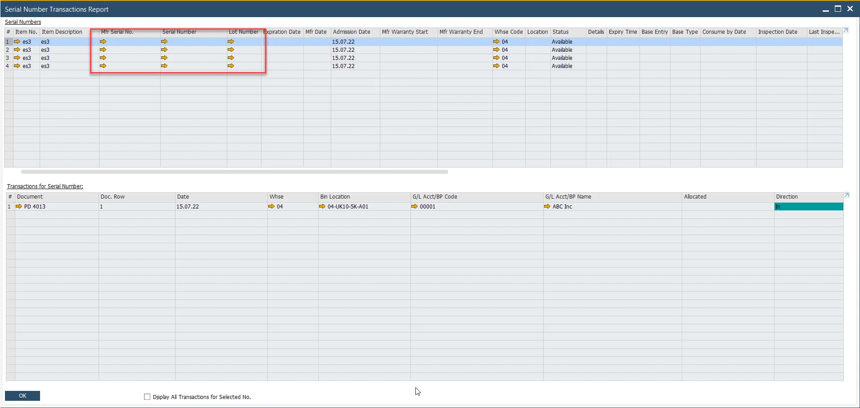Image resolution: width=860 pixels, height=408 pixels.
Task: Open Lot Number link arrow in row 4
Action: pos(231,66)
